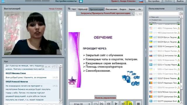Zoom in on the presentation slide
This screenshot has height=105, width=187.
133,14
